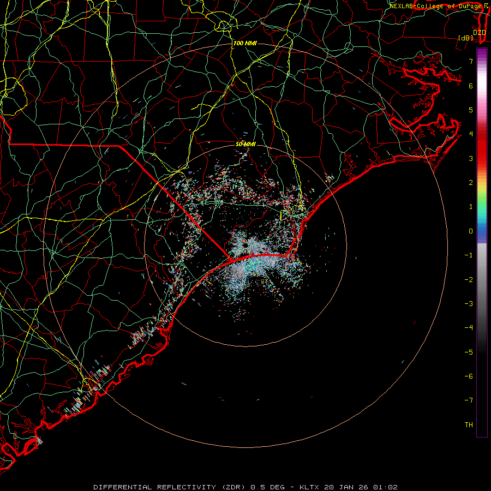The height and width of the screenshot is (491, 491).
Task: Click the "100 NMI" range ring label
Action: (245, 43)
